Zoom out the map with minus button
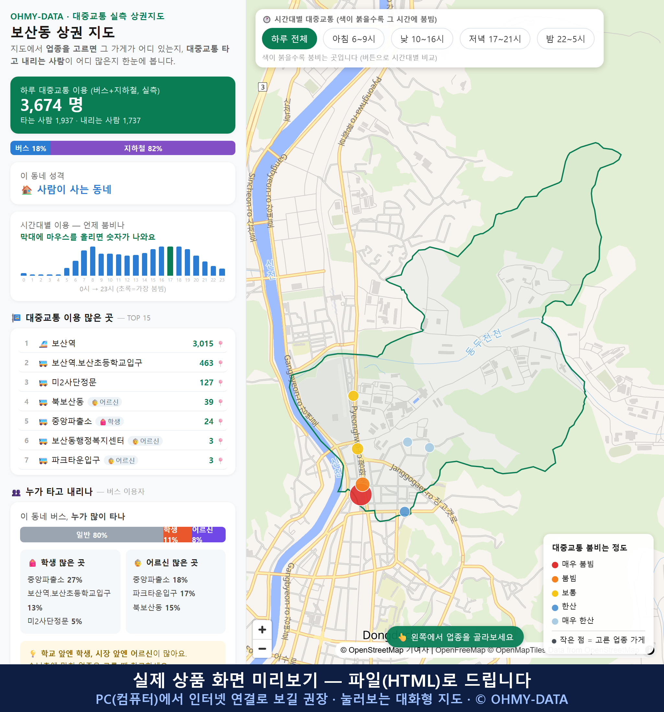 tap(262, 649)
